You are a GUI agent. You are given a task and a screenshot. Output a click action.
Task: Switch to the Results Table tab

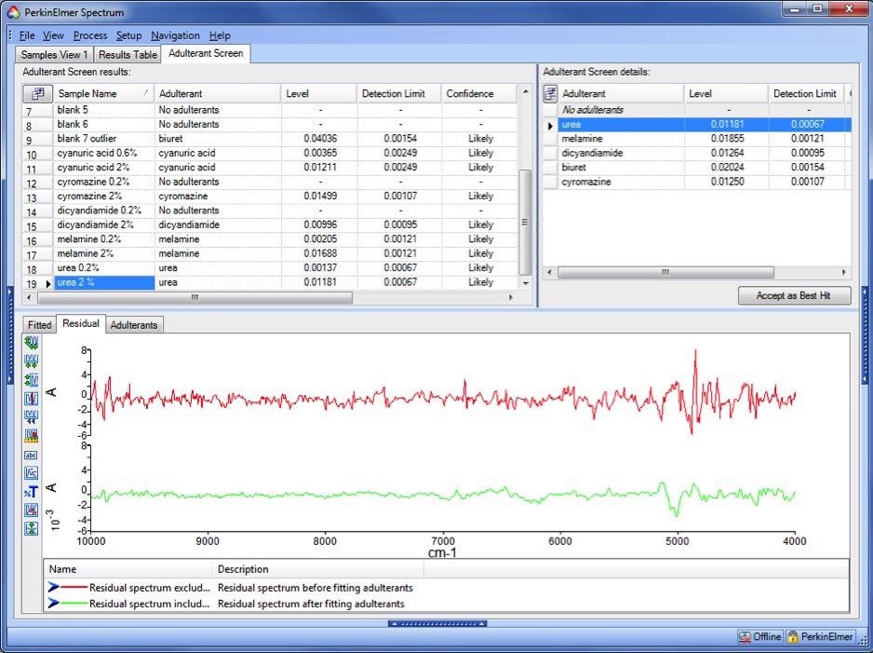click(x=128, y=55)
